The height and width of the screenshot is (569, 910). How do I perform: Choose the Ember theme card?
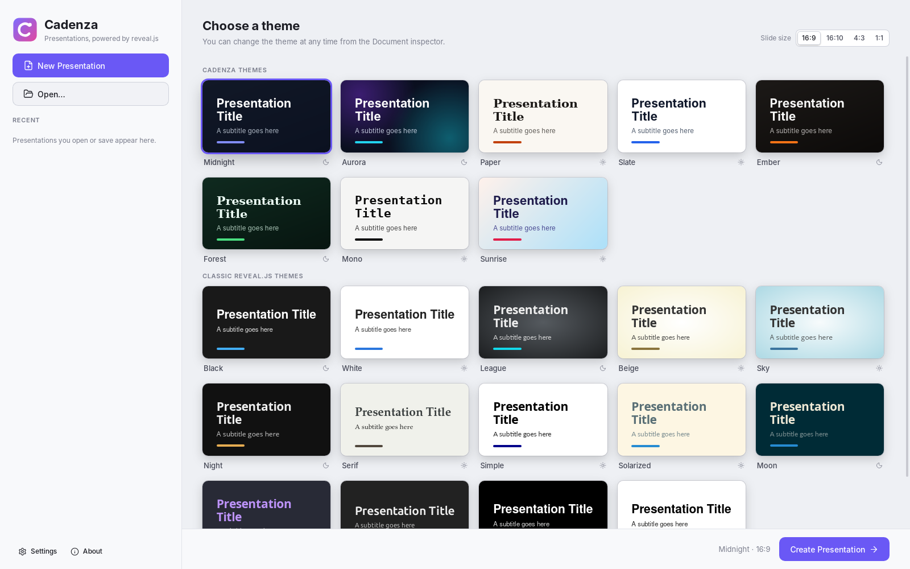pos(820,116)
